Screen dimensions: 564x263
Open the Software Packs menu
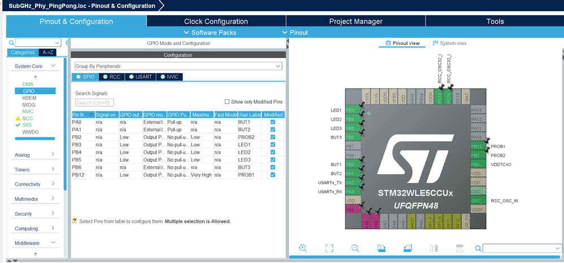tap(210, 33)
